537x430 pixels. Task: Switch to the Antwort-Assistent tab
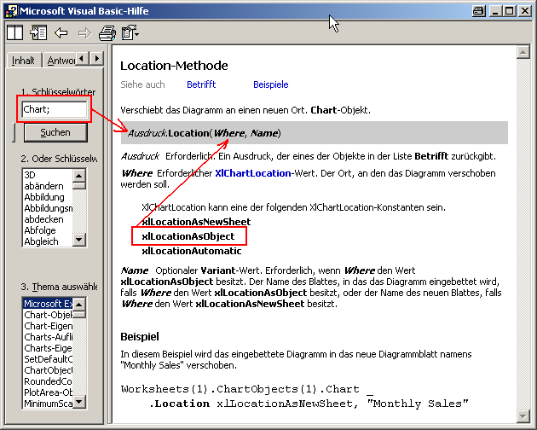click(61, 61)
